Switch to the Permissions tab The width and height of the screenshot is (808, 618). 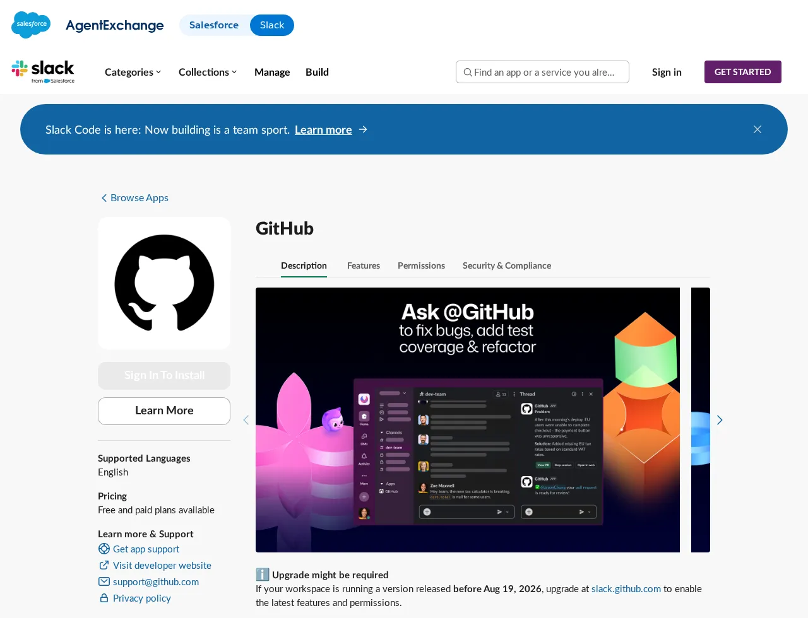421,265
